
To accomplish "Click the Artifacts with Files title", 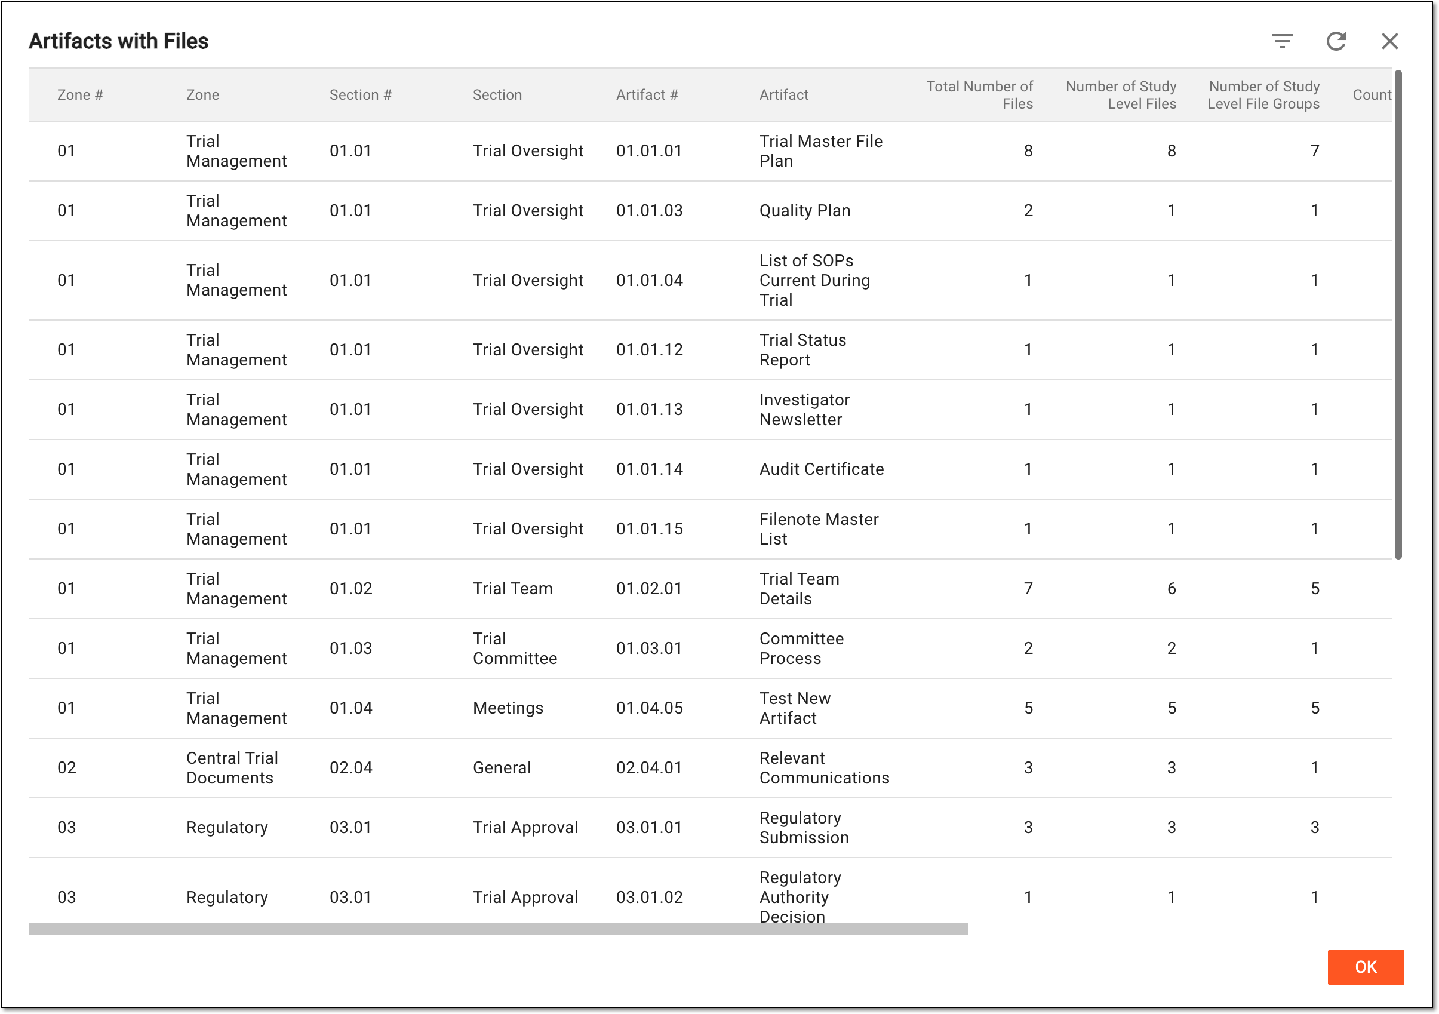I will click(x=118, y=41).
